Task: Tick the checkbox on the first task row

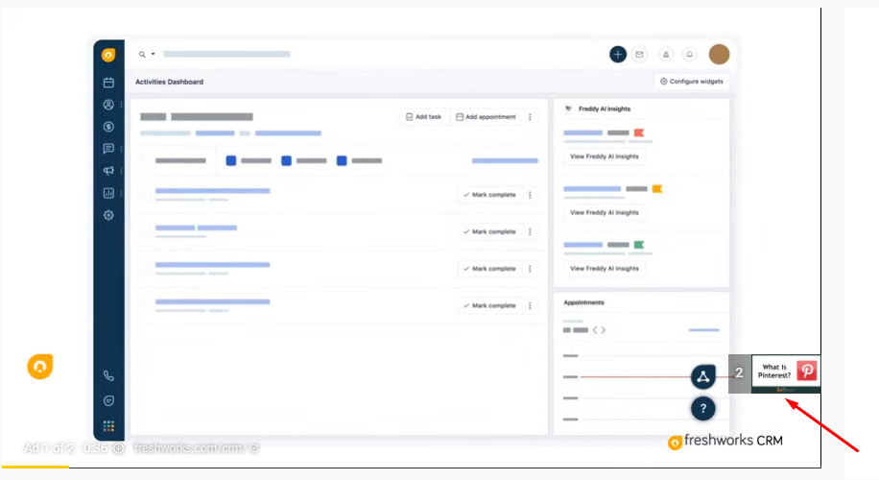Action: [x=146, y=195]
